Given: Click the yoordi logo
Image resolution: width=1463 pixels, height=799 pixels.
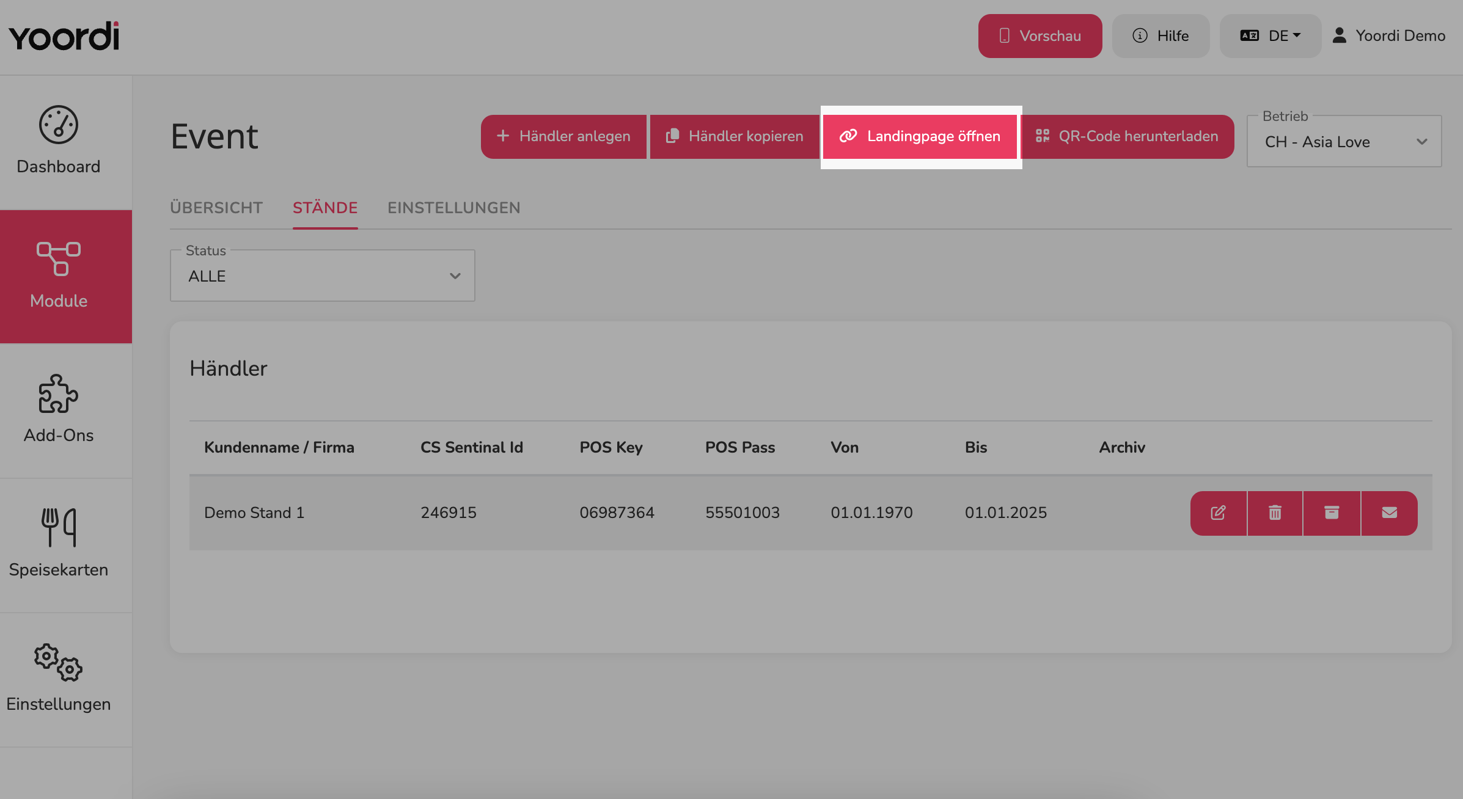Looking at the screenshot, I should 64,36.
